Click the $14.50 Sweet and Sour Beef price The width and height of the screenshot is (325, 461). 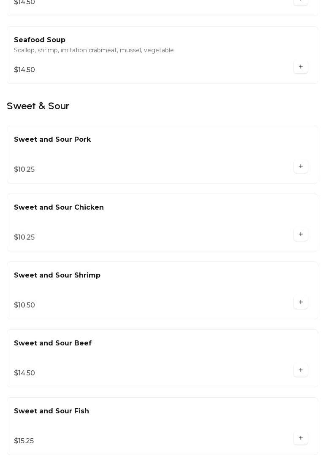pyautogui.click(x=24, y=373)
